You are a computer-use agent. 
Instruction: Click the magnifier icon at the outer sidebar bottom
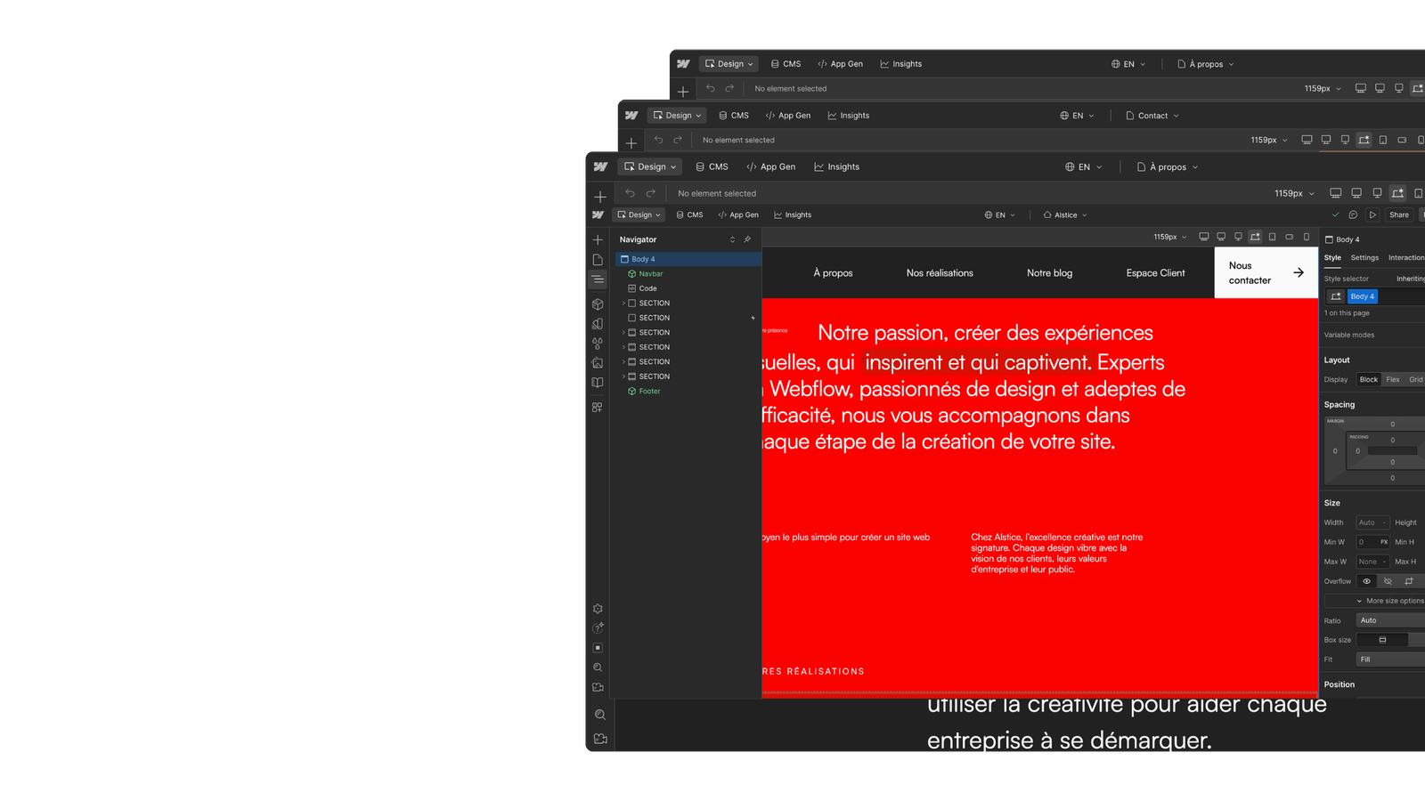[600, 715]
